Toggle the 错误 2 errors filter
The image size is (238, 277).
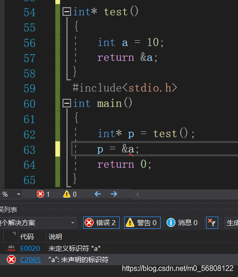click(101, 222)
